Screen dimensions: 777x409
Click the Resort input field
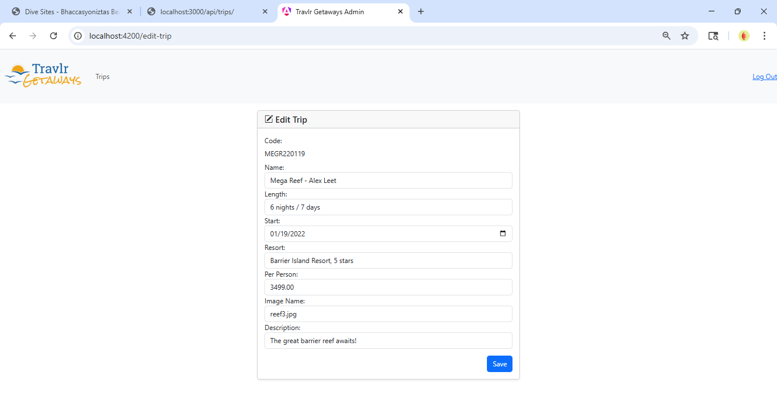[388, 261]
